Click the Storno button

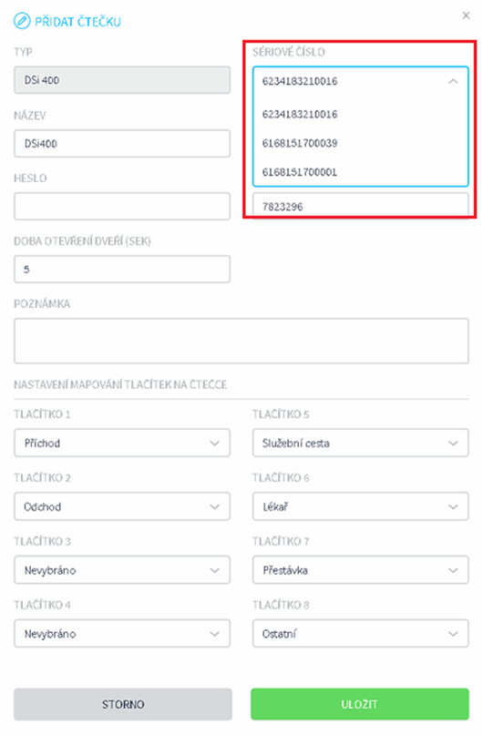click(123, 704)
